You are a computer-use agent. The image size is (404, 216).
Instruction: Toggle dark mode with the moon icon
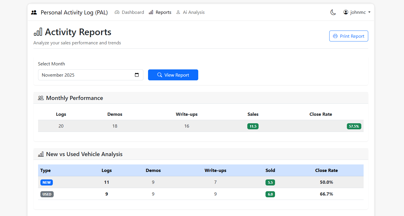333,12
